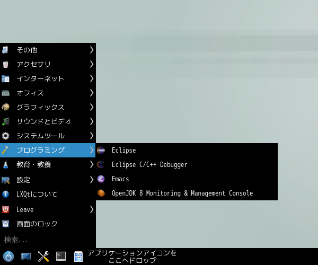Open OpenJDK 8 Monitoring & Management Console
The image size is (318, 265).
[x=187, y=193]
